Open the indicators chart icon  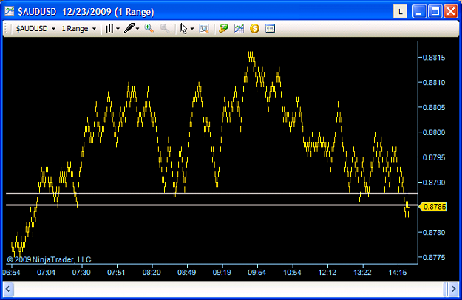(x=239, y=28)
